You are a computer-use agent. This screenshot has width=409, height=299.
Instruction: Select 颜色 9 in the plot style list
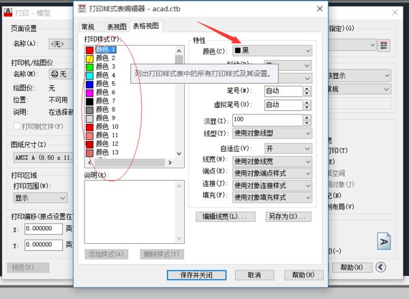point(106,118)
